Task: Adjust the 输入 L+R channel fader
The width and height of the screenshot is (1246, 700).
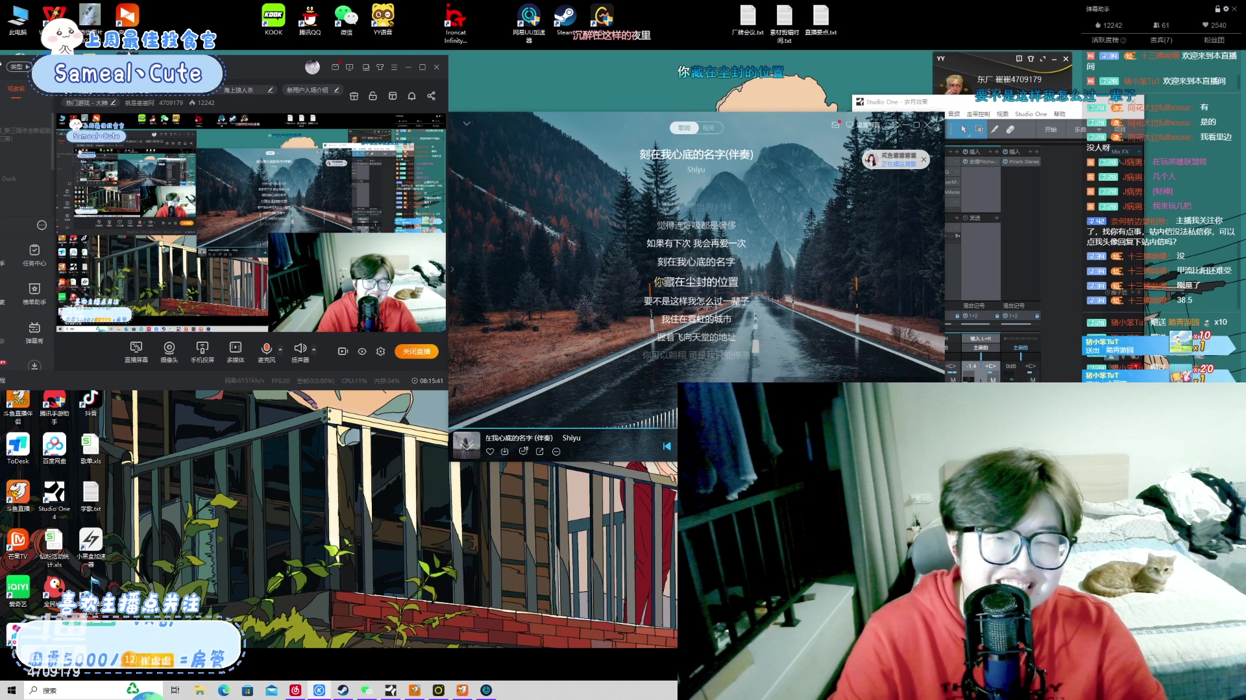Action: [981, 356]
